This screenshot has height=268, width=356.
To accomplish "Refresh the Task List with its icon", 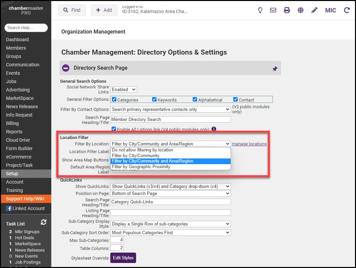I will tap(44, 222).
